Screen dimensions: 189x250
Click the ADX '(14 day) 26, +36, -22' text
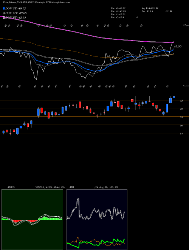[x=106, y=187]
